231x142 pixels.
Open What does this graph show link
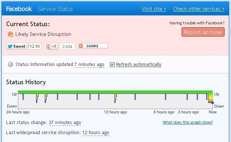coord(188,122)
